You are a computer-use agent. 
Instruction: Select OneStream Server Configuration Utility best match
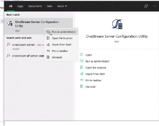(38, 26)
